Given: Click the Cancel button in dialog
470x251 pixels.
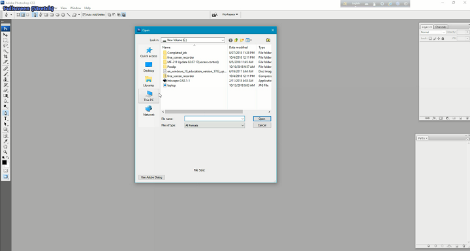Looking at the screenshot, I should [262, 125].
